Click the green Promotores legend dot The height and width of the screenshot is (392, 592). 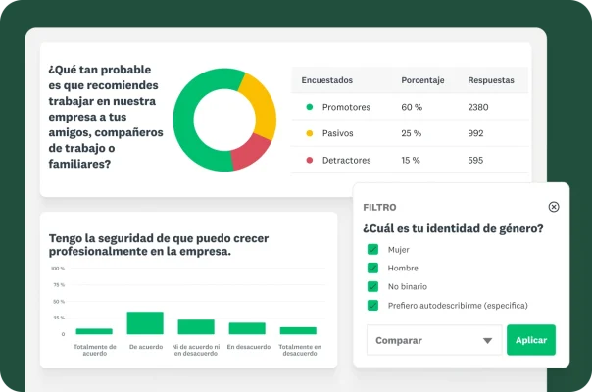click(309, 107)
